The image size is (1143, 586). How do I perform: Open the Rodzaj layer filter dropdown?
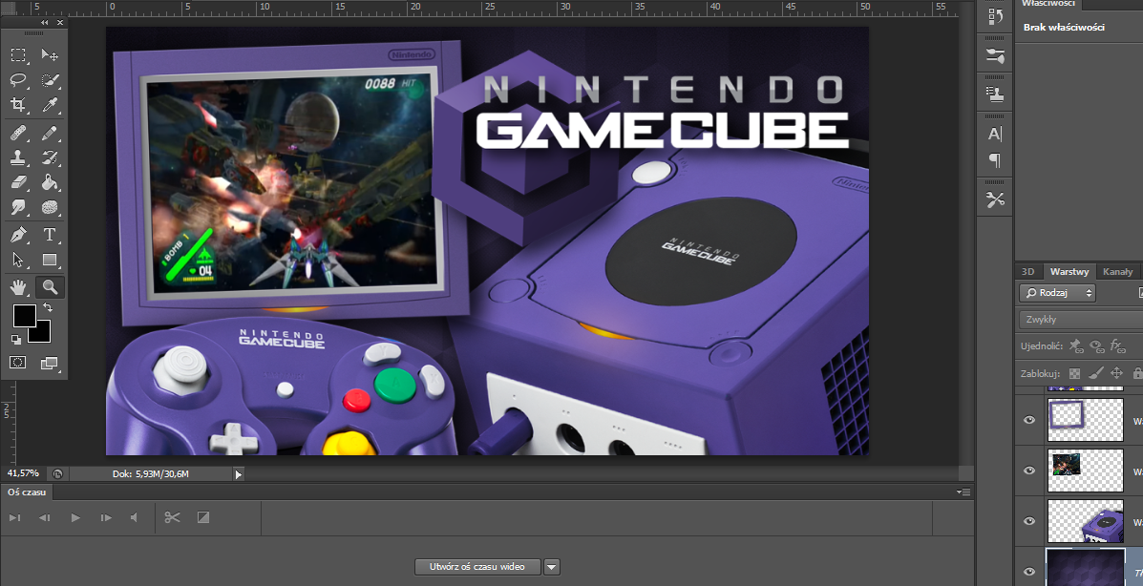(1058, 293)
